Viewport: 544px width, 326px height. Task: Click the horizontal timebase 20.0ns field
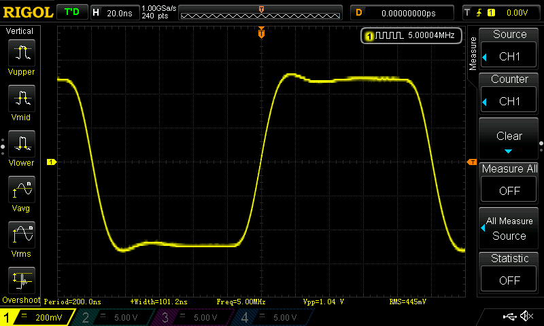tap(115, 13)
